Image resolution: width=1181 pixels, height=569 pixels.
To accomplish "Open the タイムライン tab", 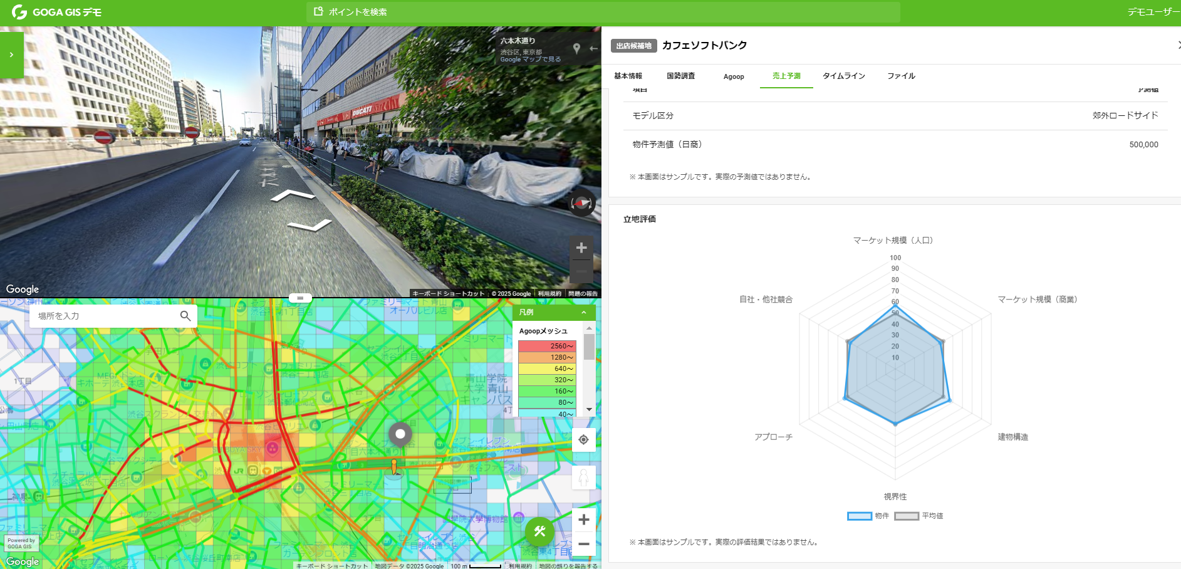I will point(843,76).
